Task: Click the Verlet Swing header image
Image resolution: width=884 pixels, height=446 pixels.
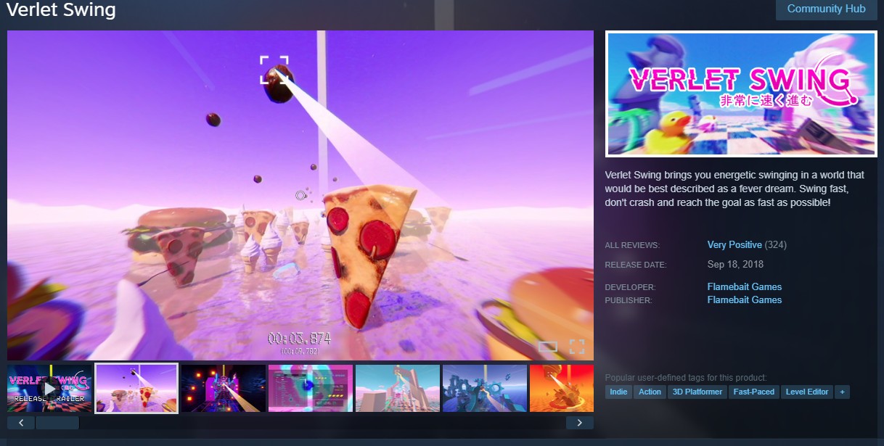Action: point(741,94)
